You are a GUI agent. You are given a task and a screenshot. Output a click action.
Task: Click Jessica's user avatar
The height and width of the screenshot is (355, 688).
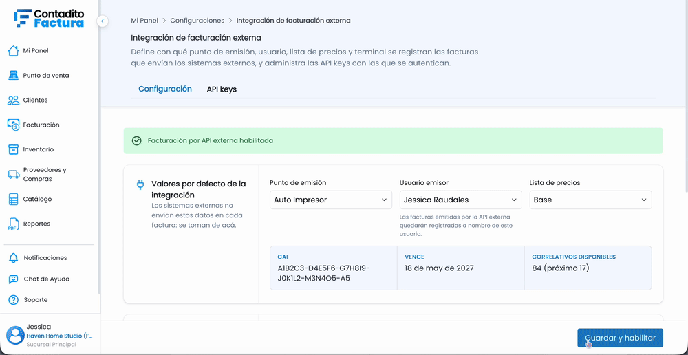pos(15,335)
